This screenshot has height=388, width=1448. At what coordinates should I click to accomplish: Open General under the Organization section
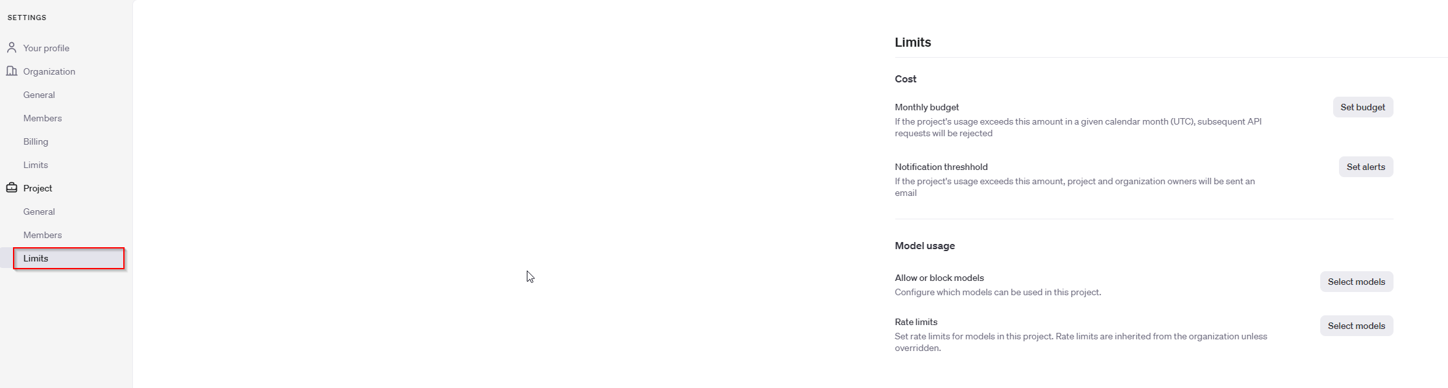tap(39, 95)
